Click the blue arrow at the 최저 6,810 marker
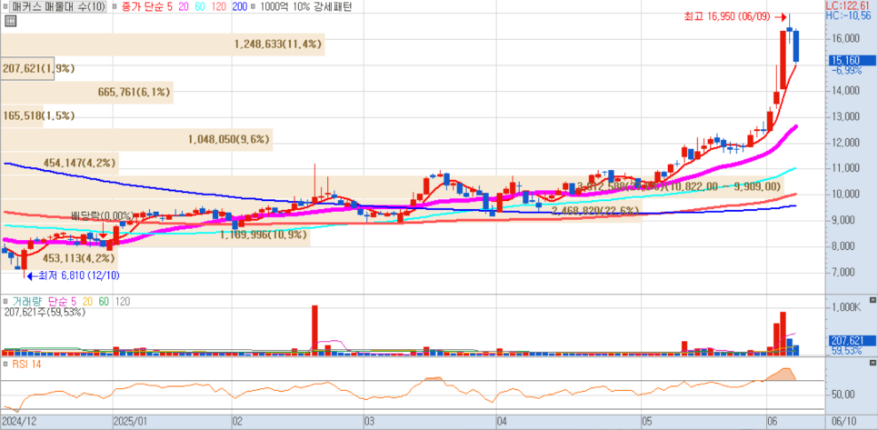 tap(29, 275)
